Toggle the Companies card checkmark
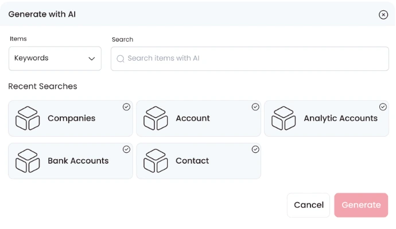This screenshot has height=229, width=396. point(126,106)
